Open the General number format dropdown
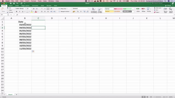 tap(88, 9)
